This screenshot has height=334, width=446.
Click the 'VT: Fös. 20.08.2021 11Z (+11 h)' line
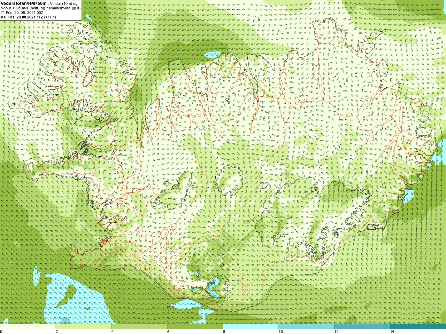[28, 17]
